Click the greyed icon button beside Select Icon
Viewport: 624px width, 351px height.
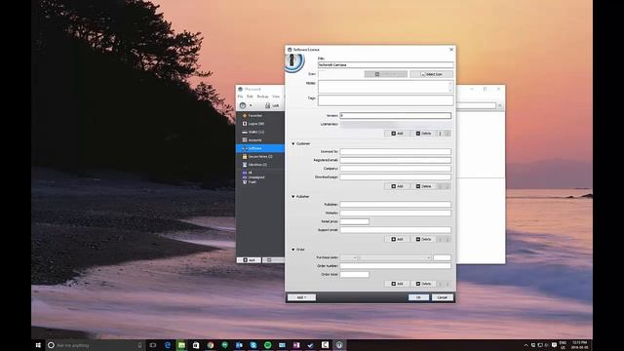tap(386, 74)
